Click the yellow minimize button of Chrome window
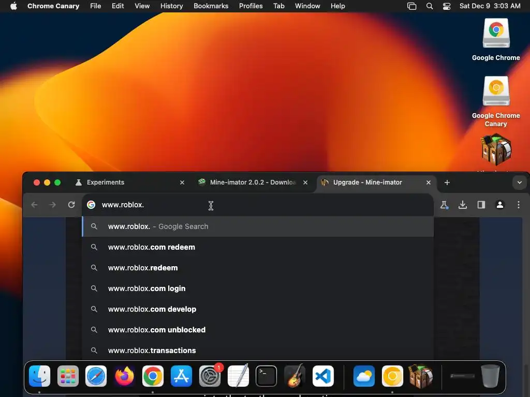This screenshot has width=530, height=397. (x=47, y=182)
